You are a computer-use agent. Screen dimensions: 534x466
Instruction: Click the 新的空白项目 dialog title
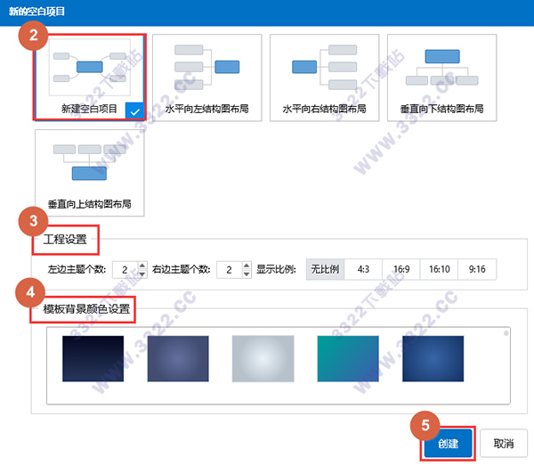pyautogui.click(x=36, y=12)
